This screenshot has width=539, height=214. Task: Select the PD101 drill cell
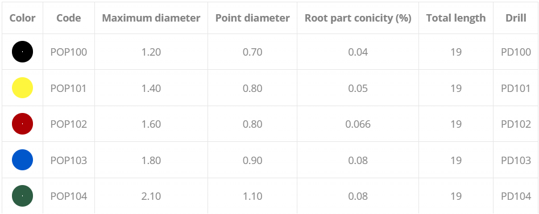pos(516,89)
